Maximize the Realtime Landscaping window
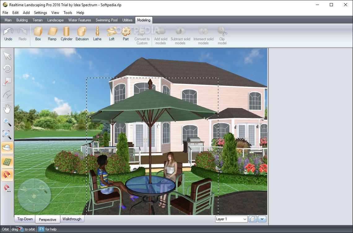Viewport: 353px width, 233px height. [331, 5]
